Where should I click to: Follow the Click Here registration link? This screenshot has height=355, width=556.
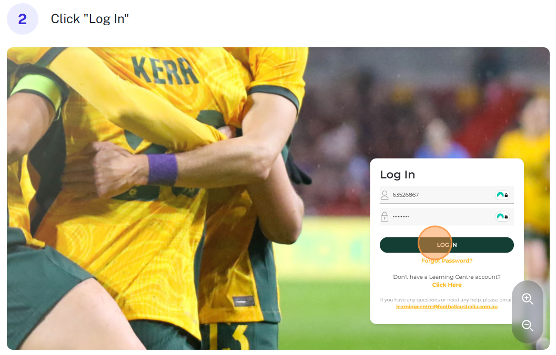(x=447, y=285)
